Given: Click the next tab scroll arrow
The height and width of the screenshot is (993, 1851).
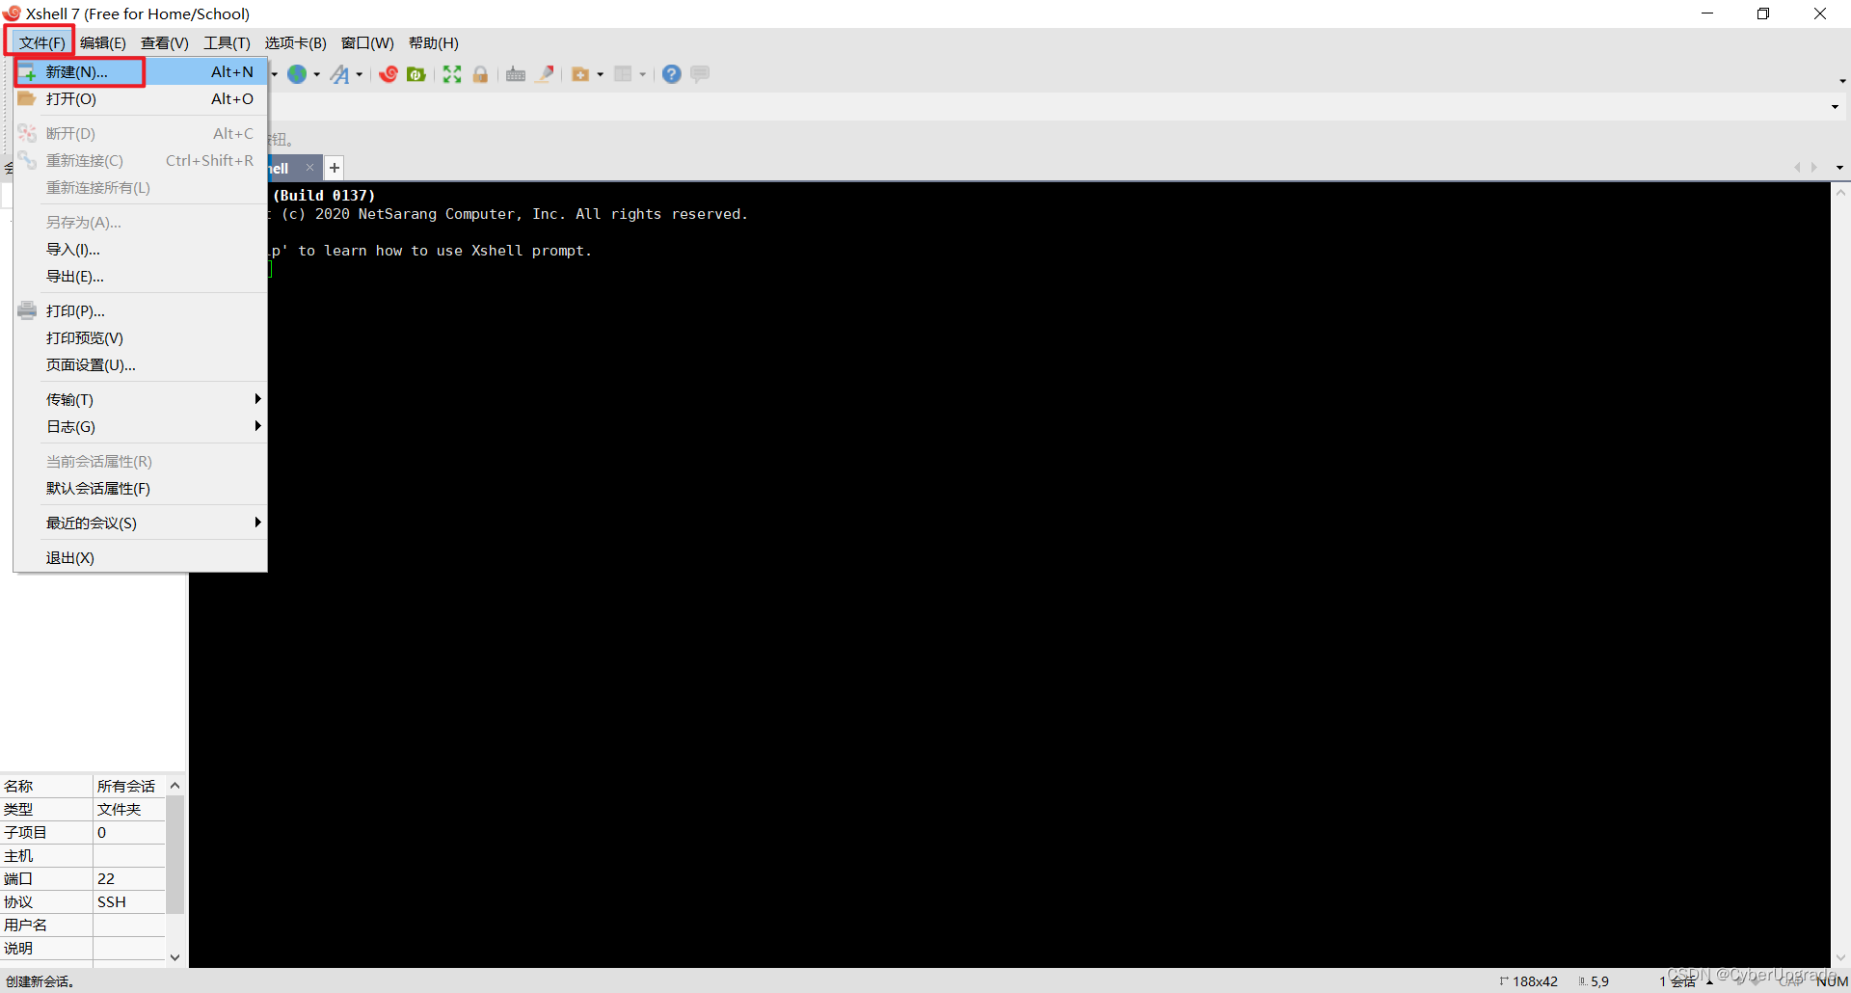Looking at the screenshot, I should click(1814, 168).
